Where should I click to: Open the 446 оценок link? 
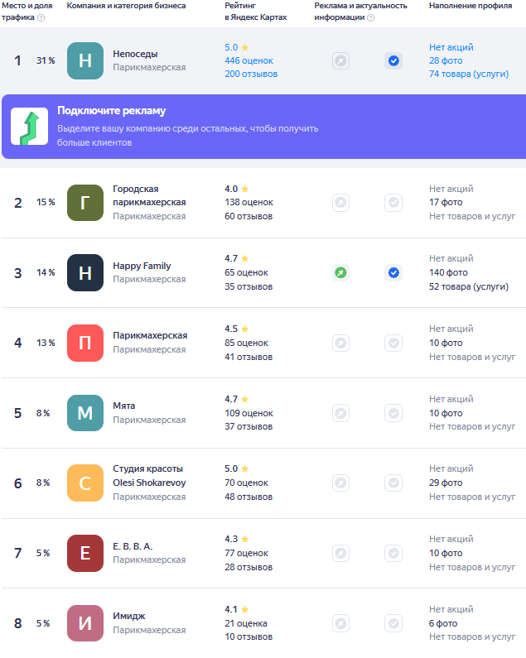click(249, 61)
